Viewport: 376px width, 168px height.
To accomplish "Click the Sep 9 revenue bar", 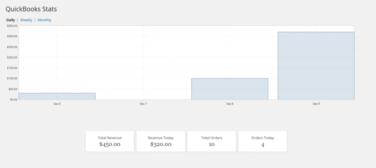I will (x=316, y=66).
